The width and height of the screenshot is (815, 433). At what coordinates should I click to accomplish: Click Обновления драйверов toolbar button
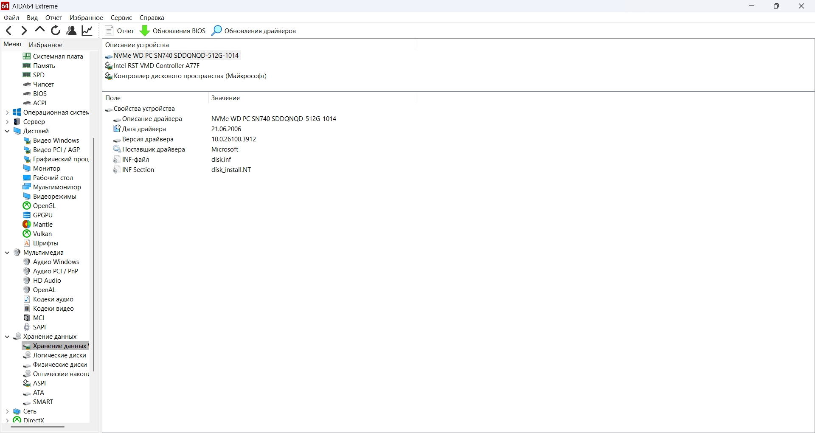point(254,31)
